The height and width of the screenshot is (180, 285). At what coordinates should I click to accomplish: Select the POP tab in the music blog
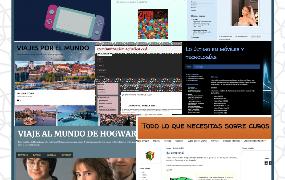100,60
